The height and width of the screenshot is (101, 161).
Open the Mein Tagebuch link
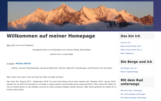[127, 53]
